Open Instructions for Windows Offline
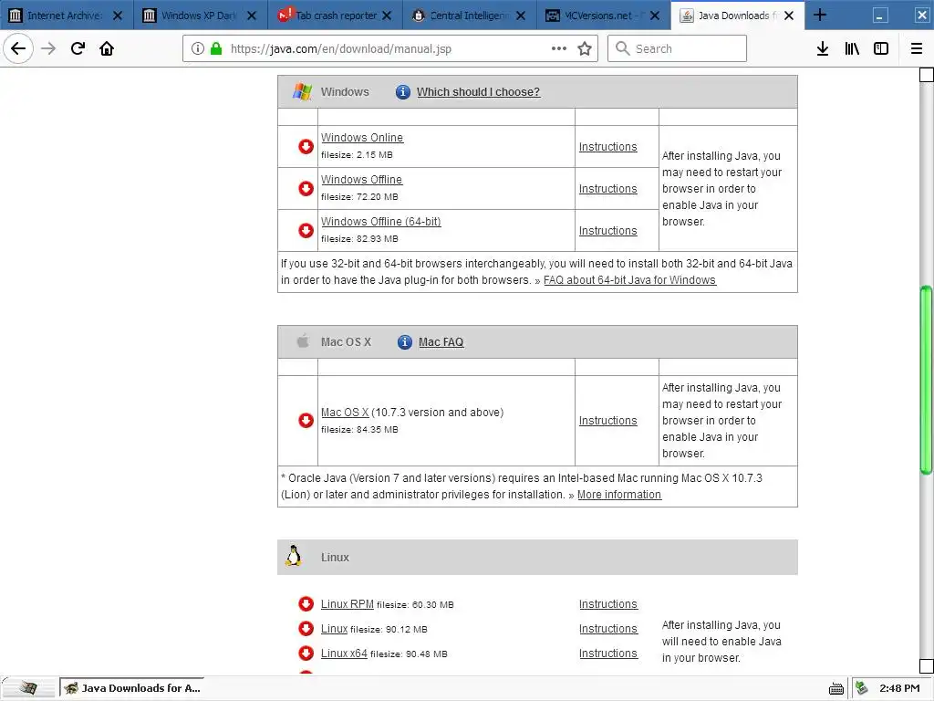 pos(608,188)
